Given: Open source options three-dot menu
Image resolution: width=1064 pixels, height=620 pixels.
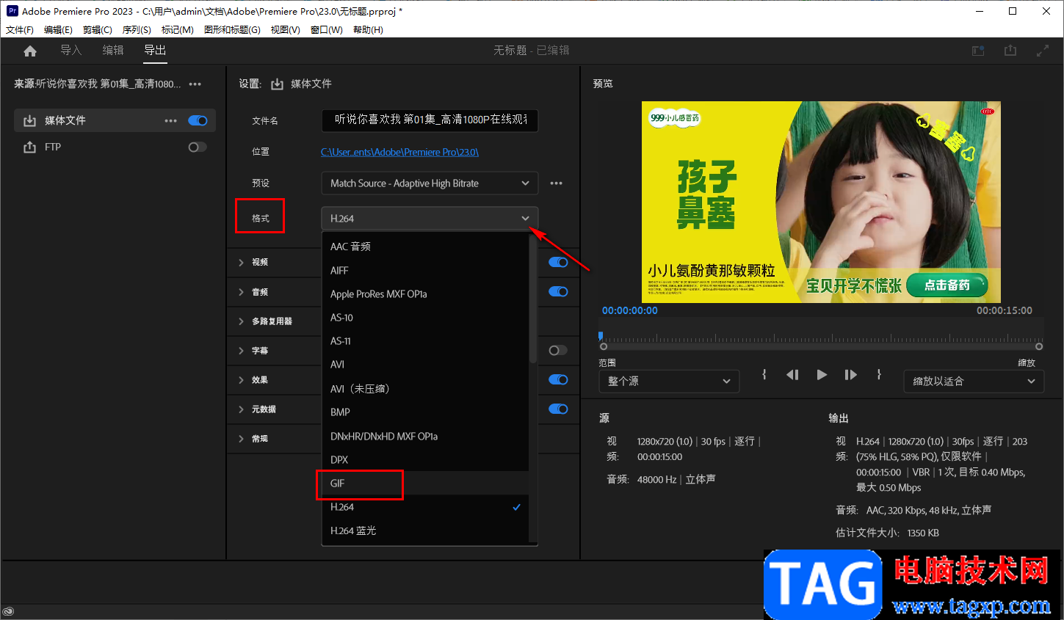Looking at the screenshot, I should [x=195, y=84].
